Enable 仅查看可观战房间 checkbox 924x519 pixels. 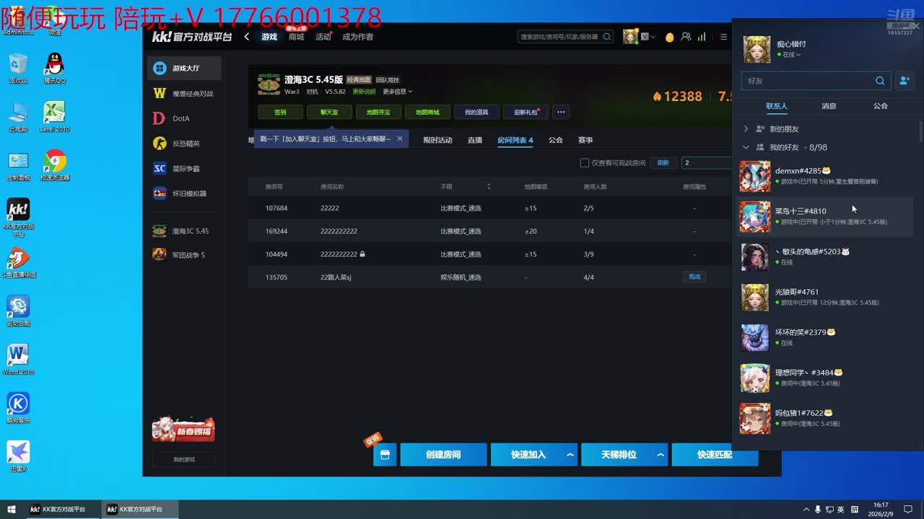(585, 163)
